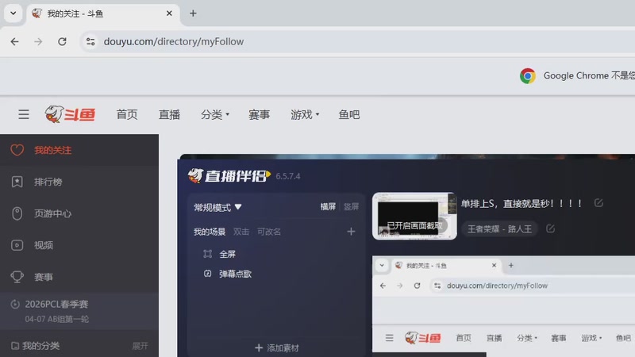The width and height of the screenshot is (635, 357).
Task: Click 首页 in the nested preview navigation
Action: (464, 338)
